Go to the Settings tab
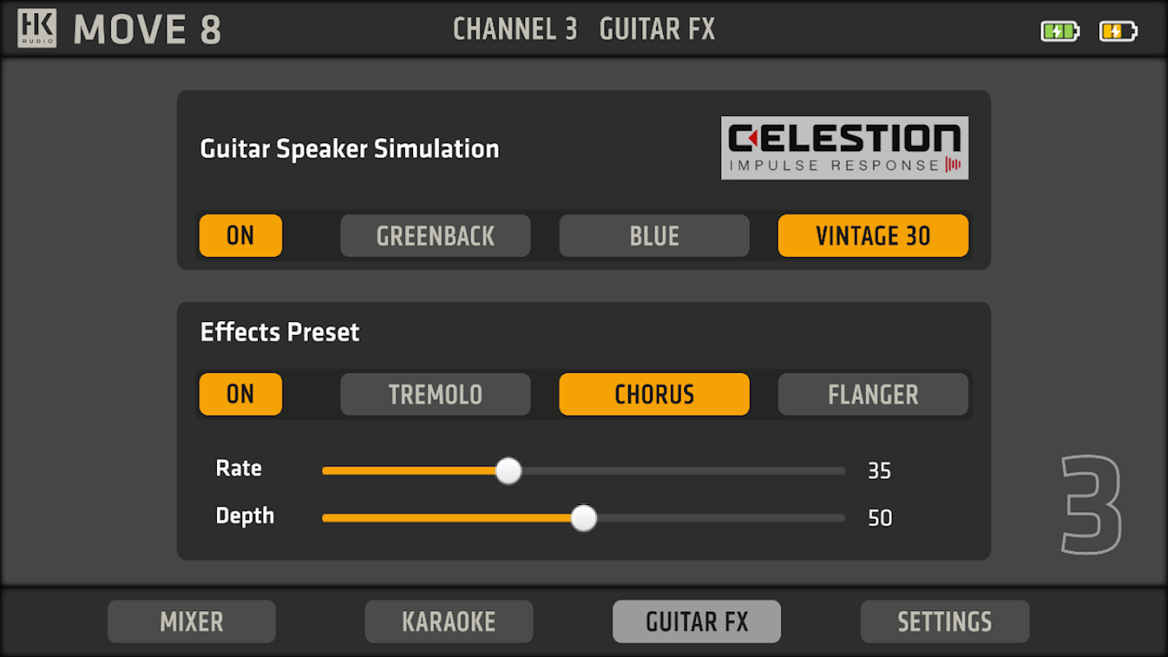 945,622
